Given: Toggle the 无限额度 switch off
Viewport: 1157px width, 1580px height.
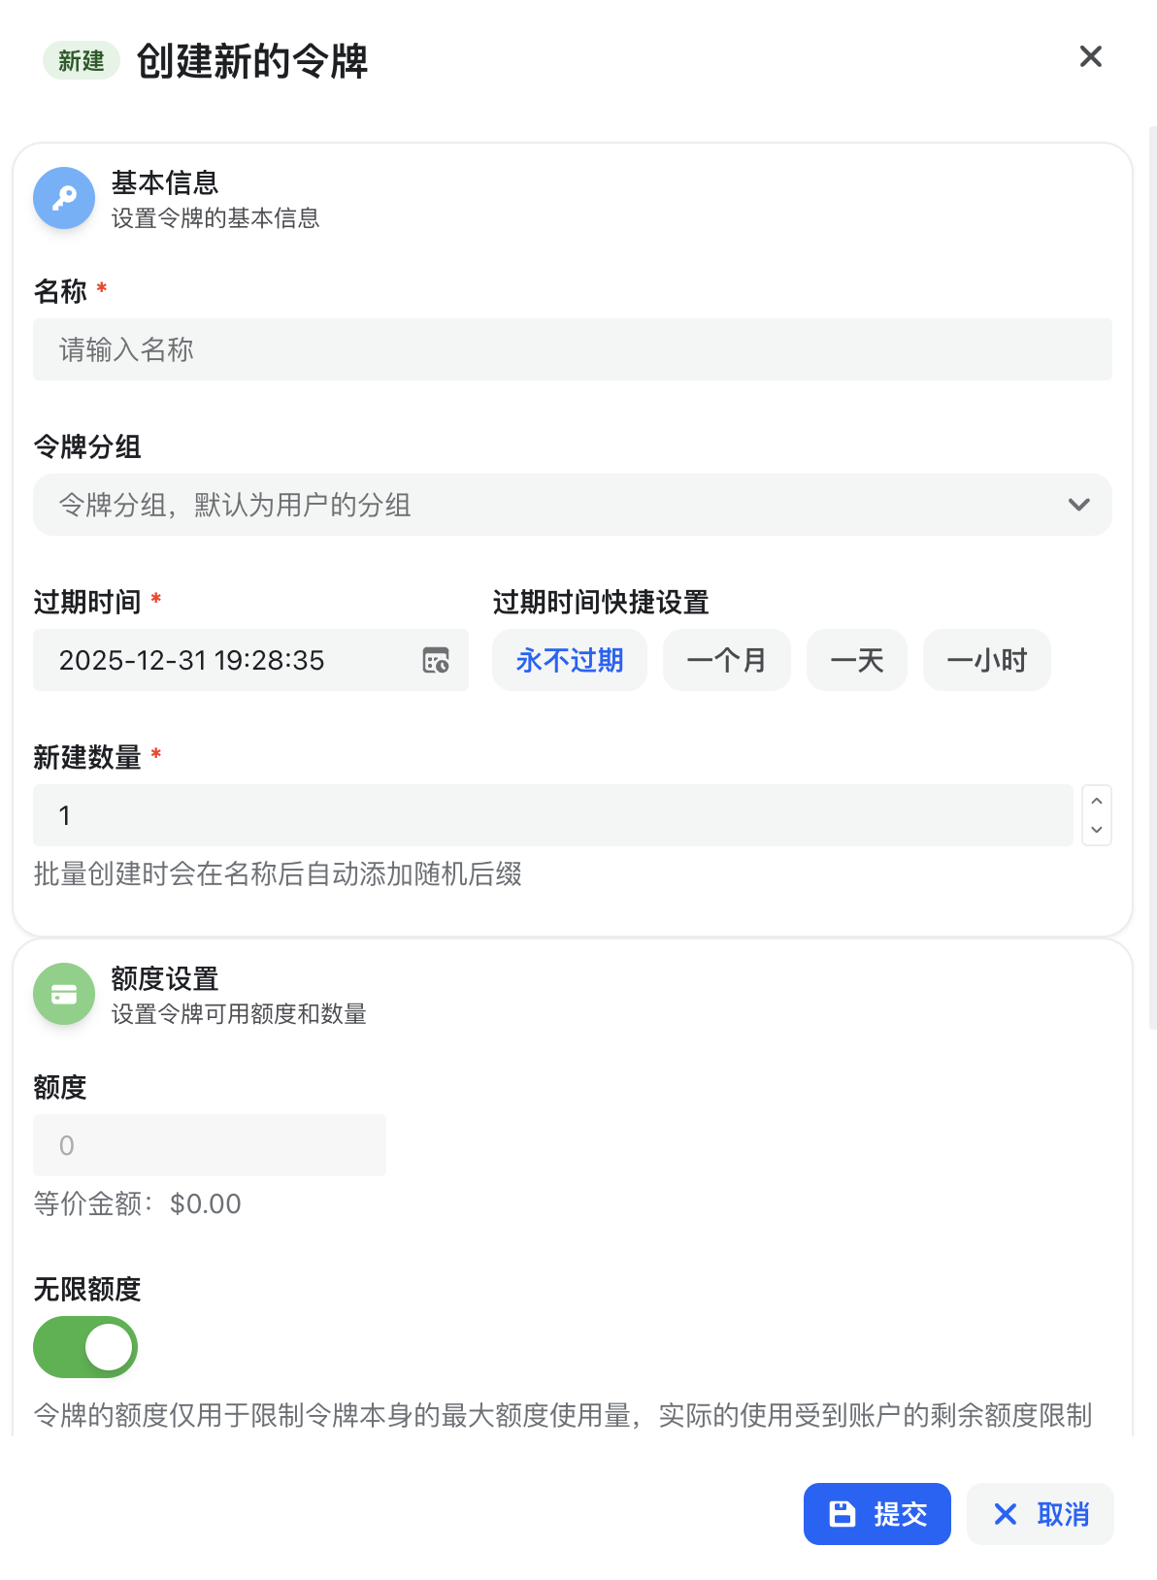Looking at the screenshot, I should coord(85,1347).
